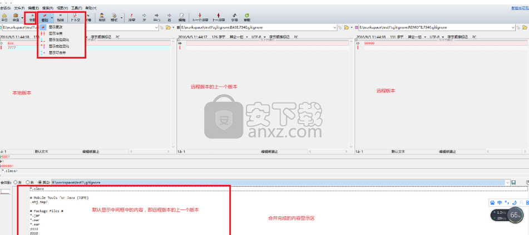
Task: Select the 左 merge-output radio button
Action: (x=16, y=182)
